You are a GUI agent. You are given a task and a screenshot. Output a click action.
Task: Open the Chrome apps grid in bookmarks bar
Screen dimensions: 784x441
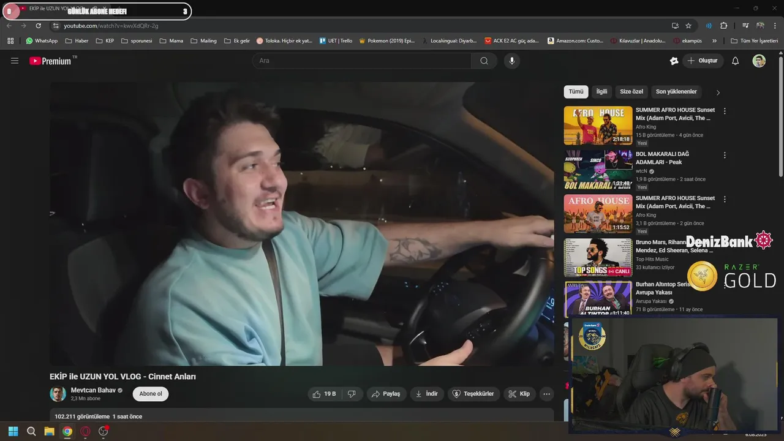pos(10,41)
